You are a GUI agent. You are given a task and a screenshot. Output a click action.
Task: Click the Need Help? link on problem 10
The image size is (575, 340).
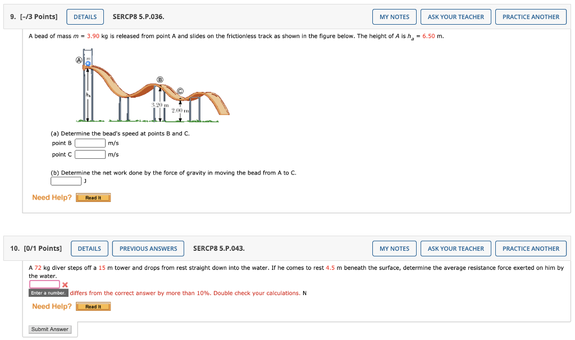pyautogui.click(x=52, y=306)
